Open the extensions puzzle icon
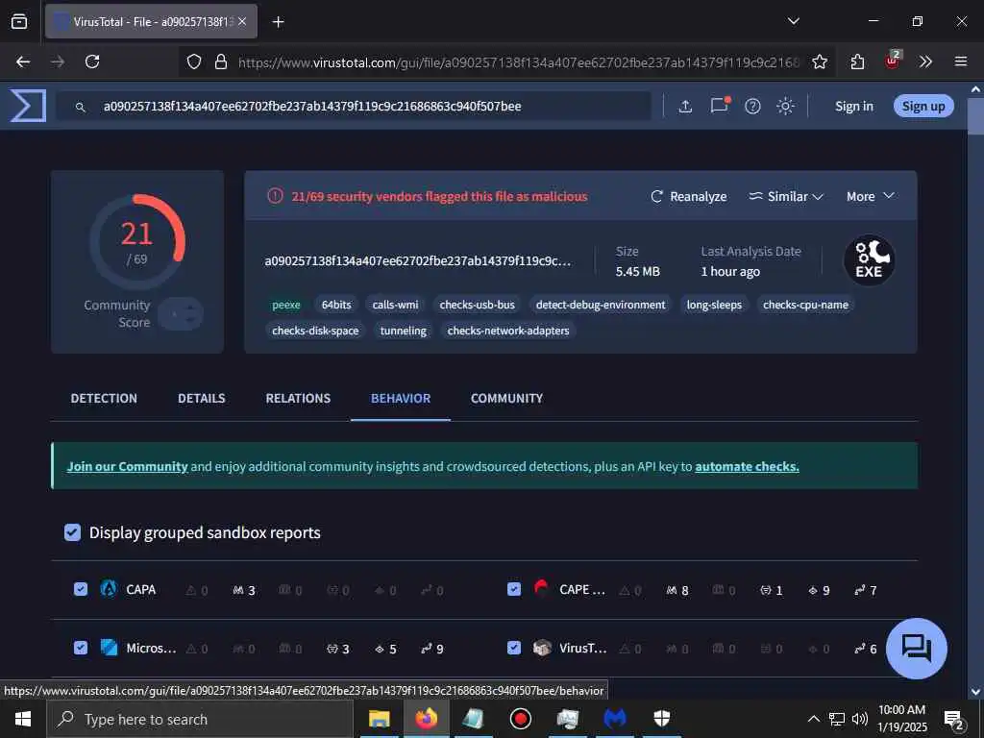 pos(857,61)
